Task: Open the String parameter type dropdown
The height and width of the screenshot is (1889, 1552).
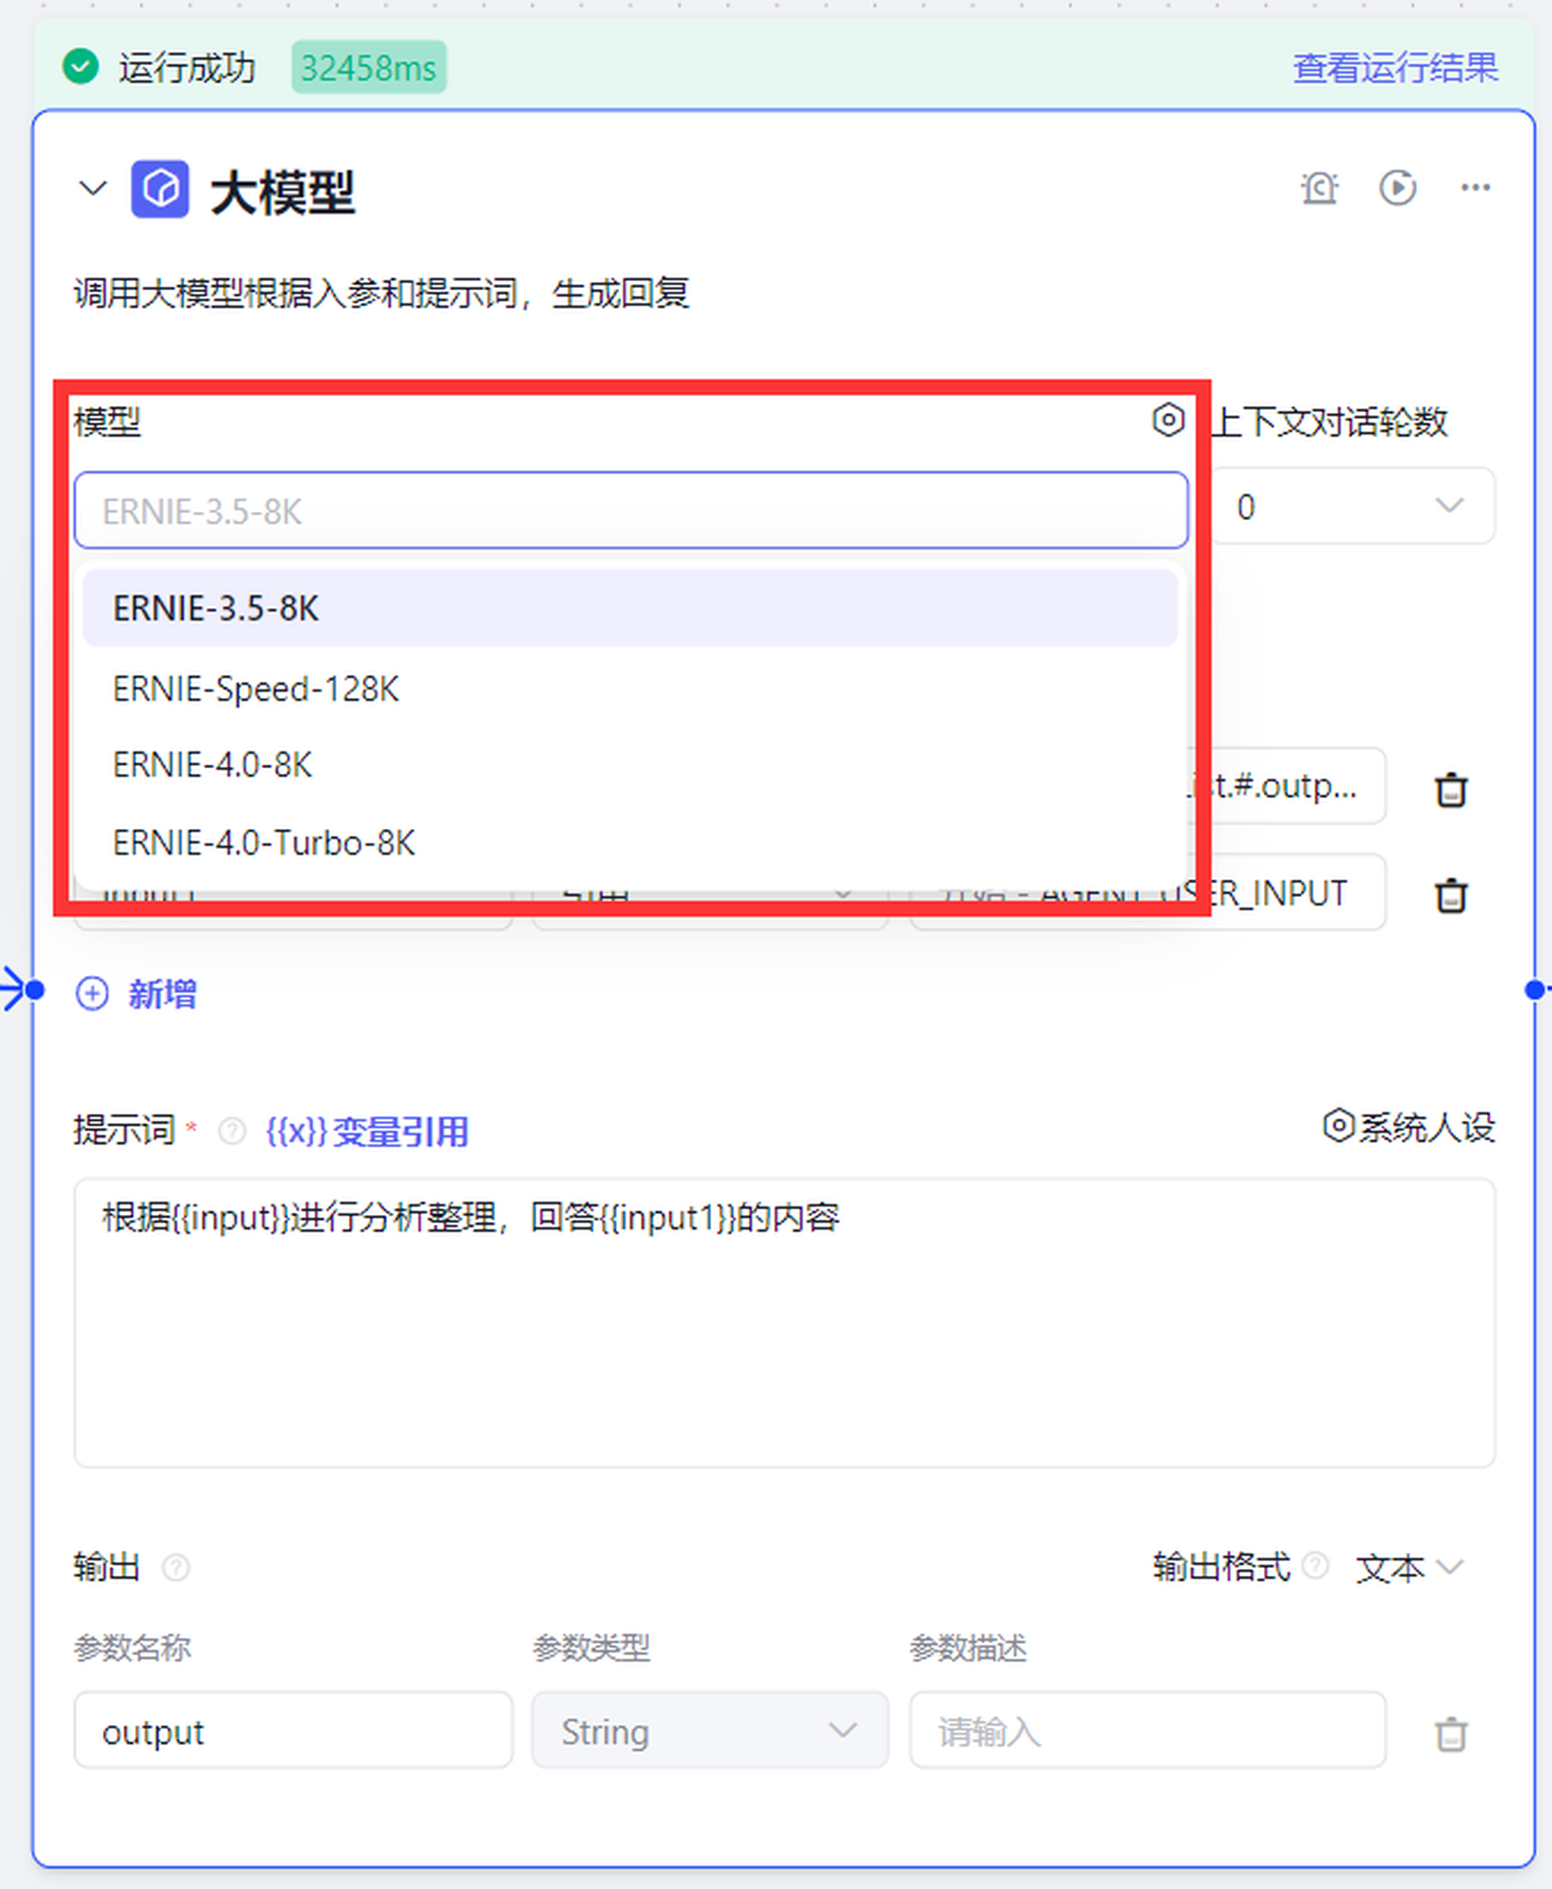Action: (710, 1731)
